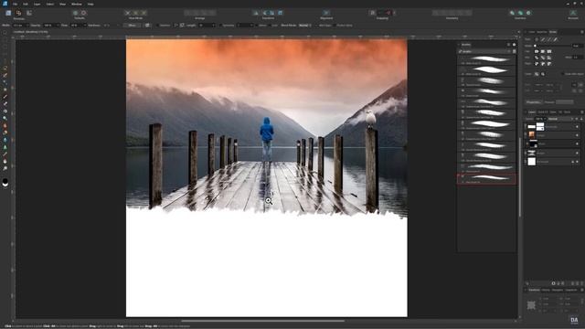
Task: Open the Select menu
Action: 50,4
